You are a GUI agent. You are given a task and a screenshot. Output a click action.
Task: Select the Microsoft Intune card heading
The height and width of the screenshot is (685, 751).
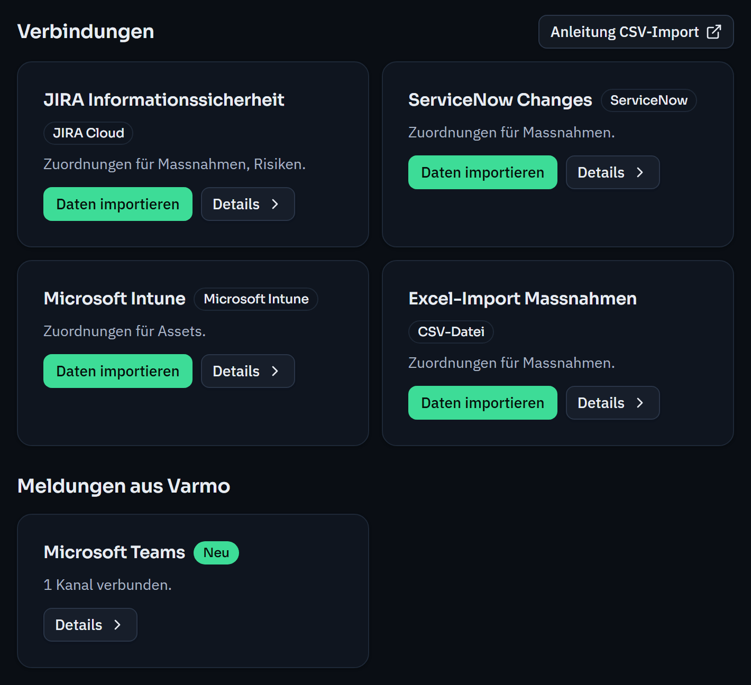point(115,299)
